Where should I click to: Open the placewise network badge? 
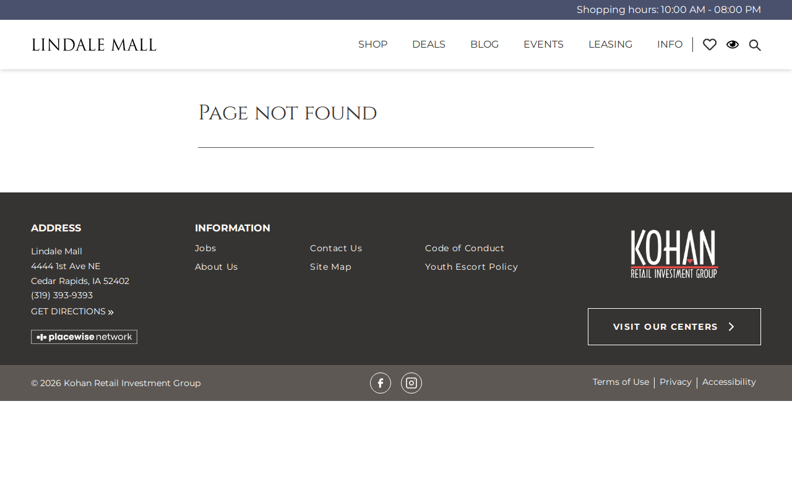point(84,337)
